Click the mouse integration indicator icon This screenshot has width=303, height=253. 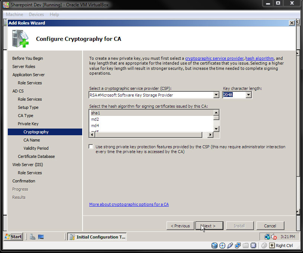click(x=264, y=246)
